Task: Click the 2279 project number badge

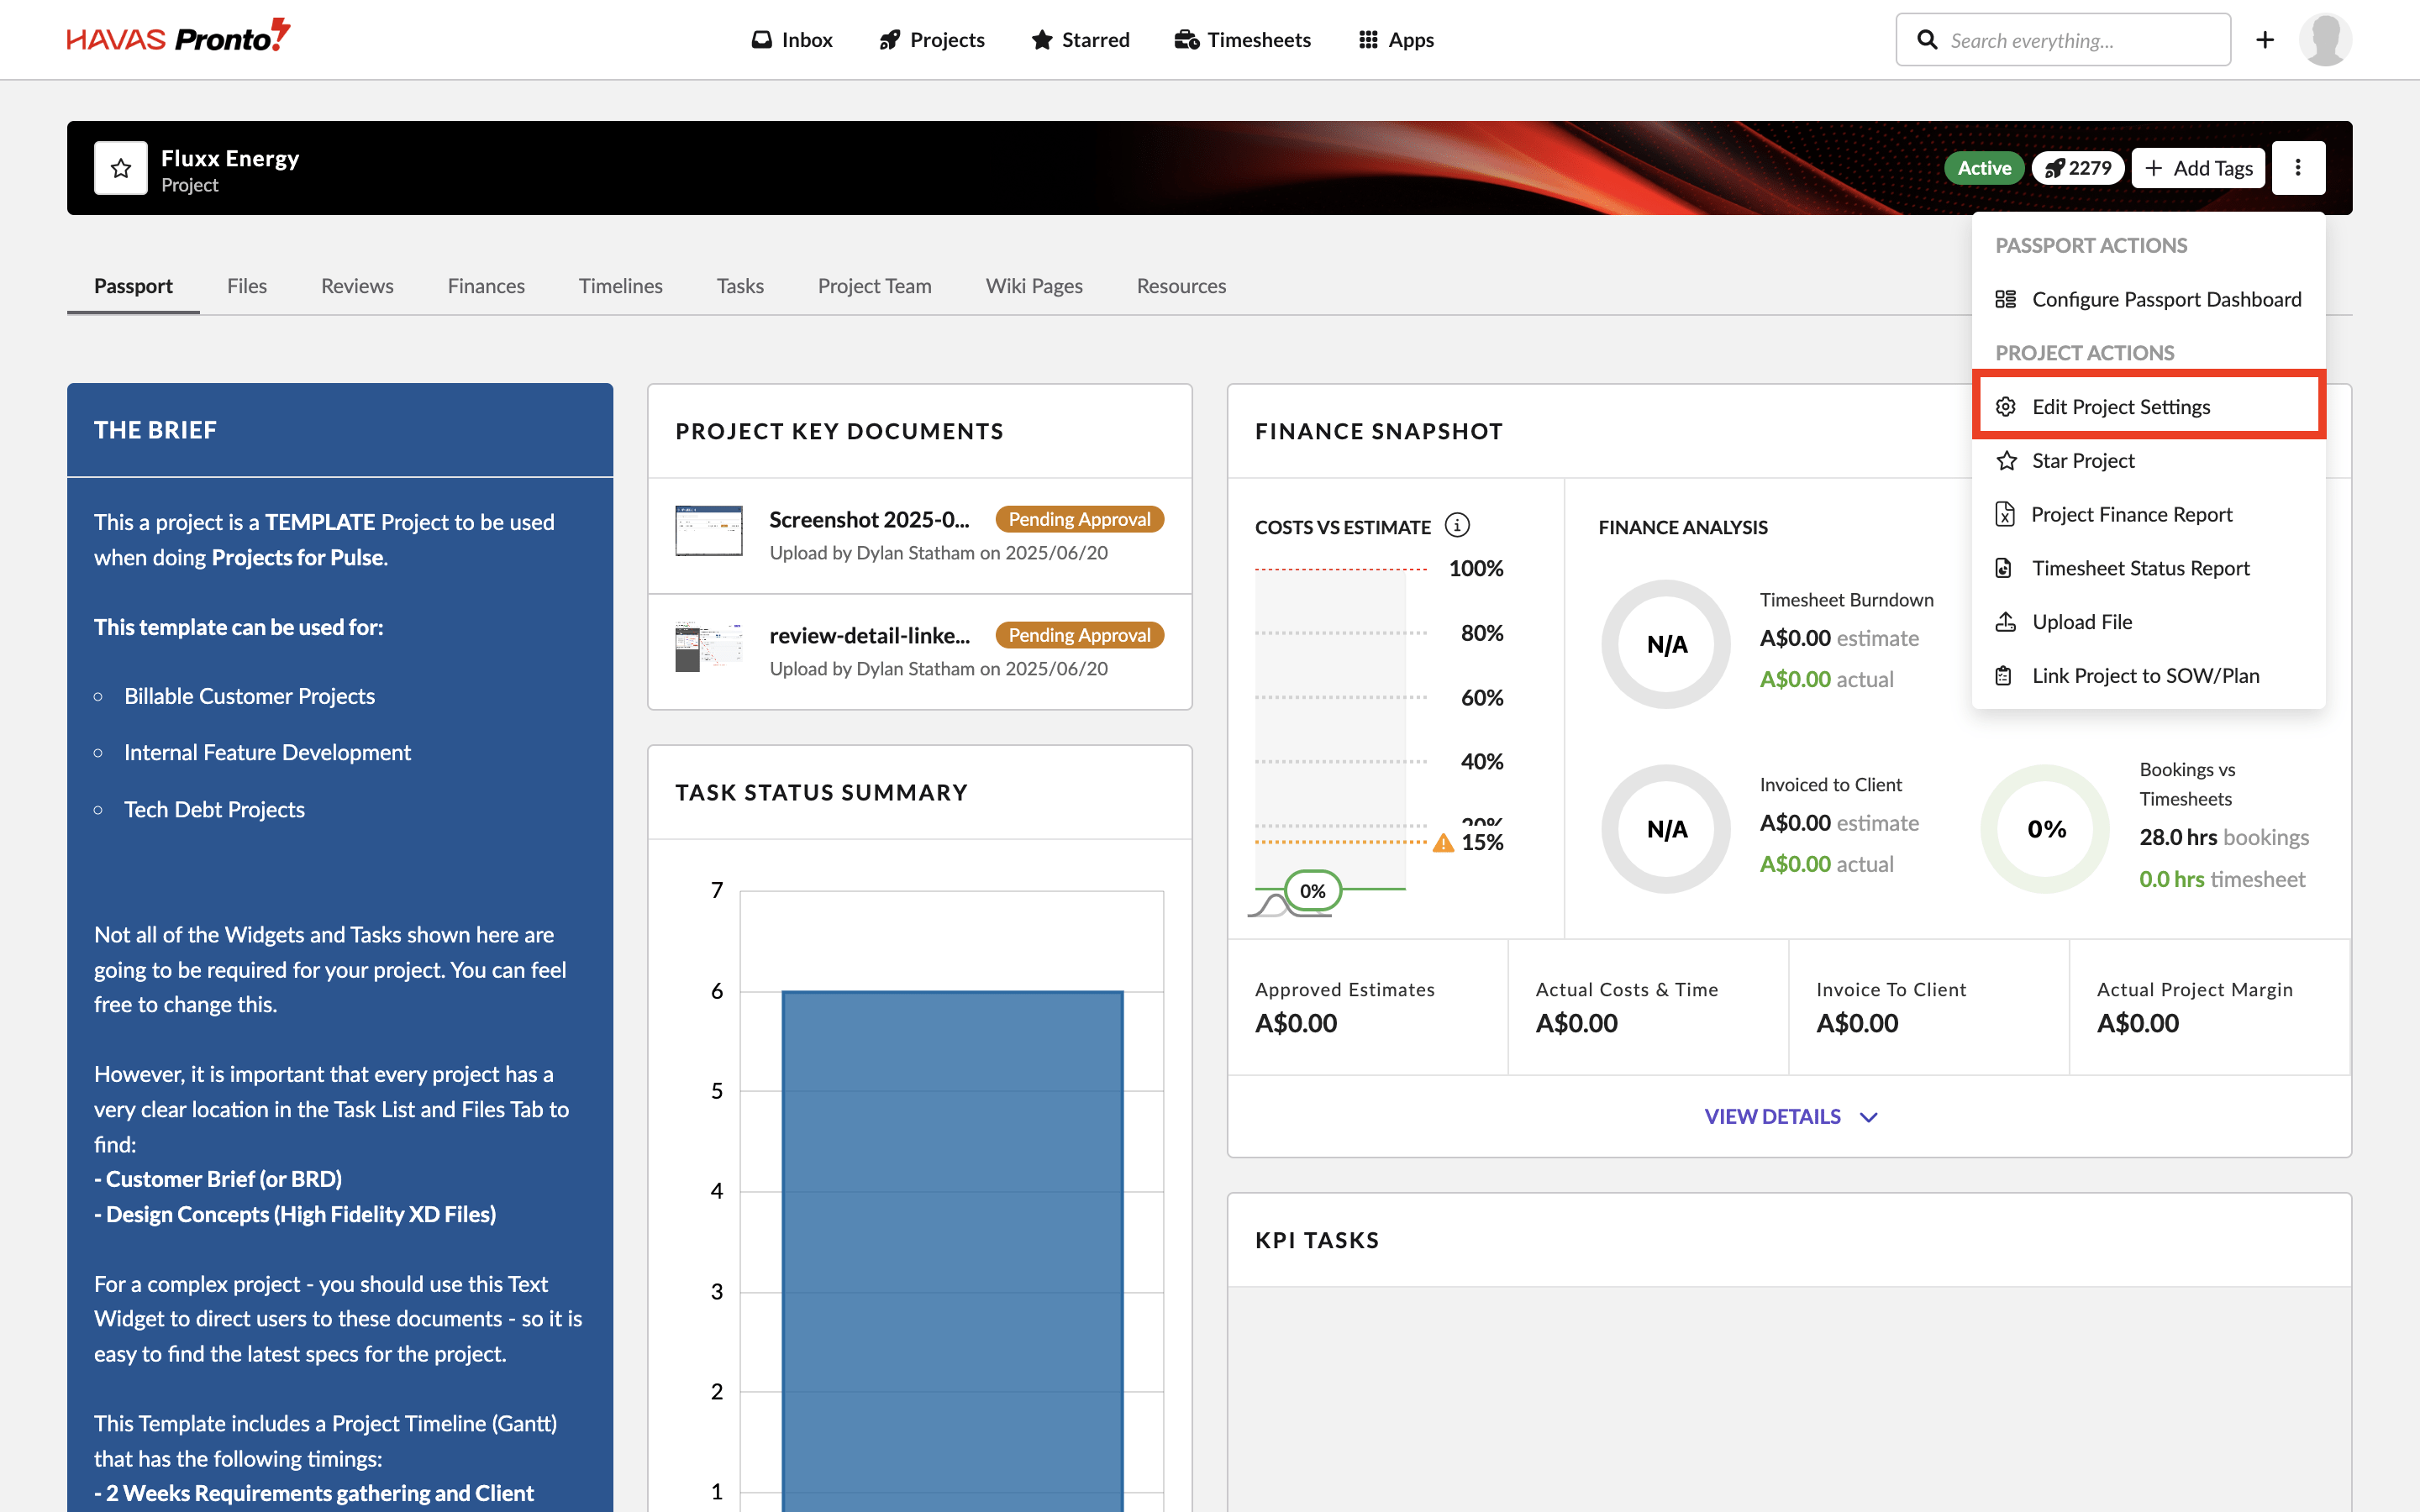Action: point(2078,168)
